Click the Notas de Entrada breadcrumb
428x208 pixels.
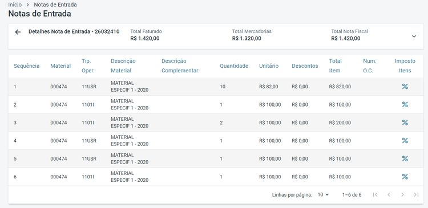click(x=55, y=5)
